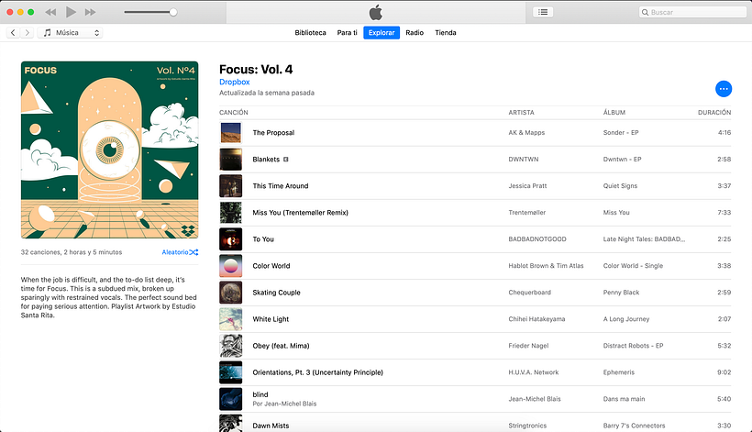The image size is (752, 432).
Task: Click the Buscar search field
Action: click(692, 12)
